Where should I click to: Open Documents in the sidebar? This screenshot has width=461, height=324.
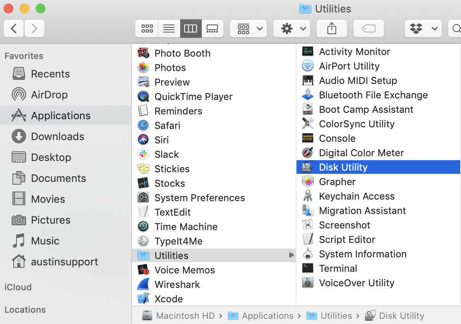[66, 178]
